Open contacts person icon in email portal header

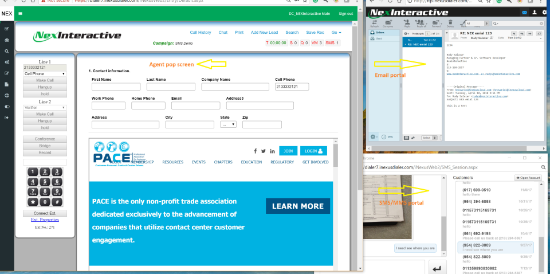[535, 13]
